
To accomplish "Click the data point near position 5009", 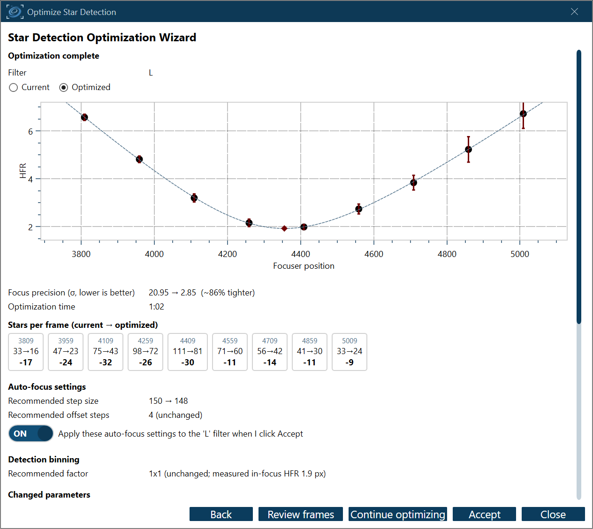I will pyautogui.click(x=523, y=113).
